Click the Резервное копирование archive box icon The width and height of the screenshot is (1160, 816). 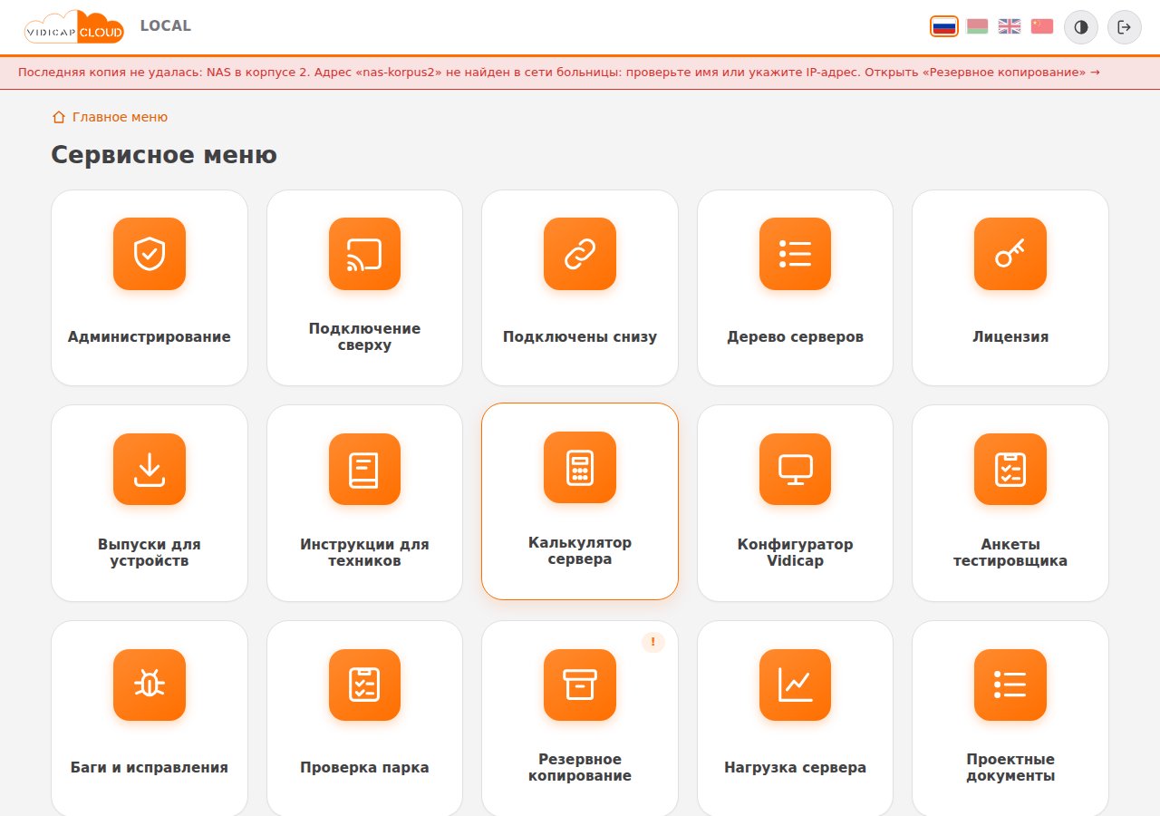[580, 685]
